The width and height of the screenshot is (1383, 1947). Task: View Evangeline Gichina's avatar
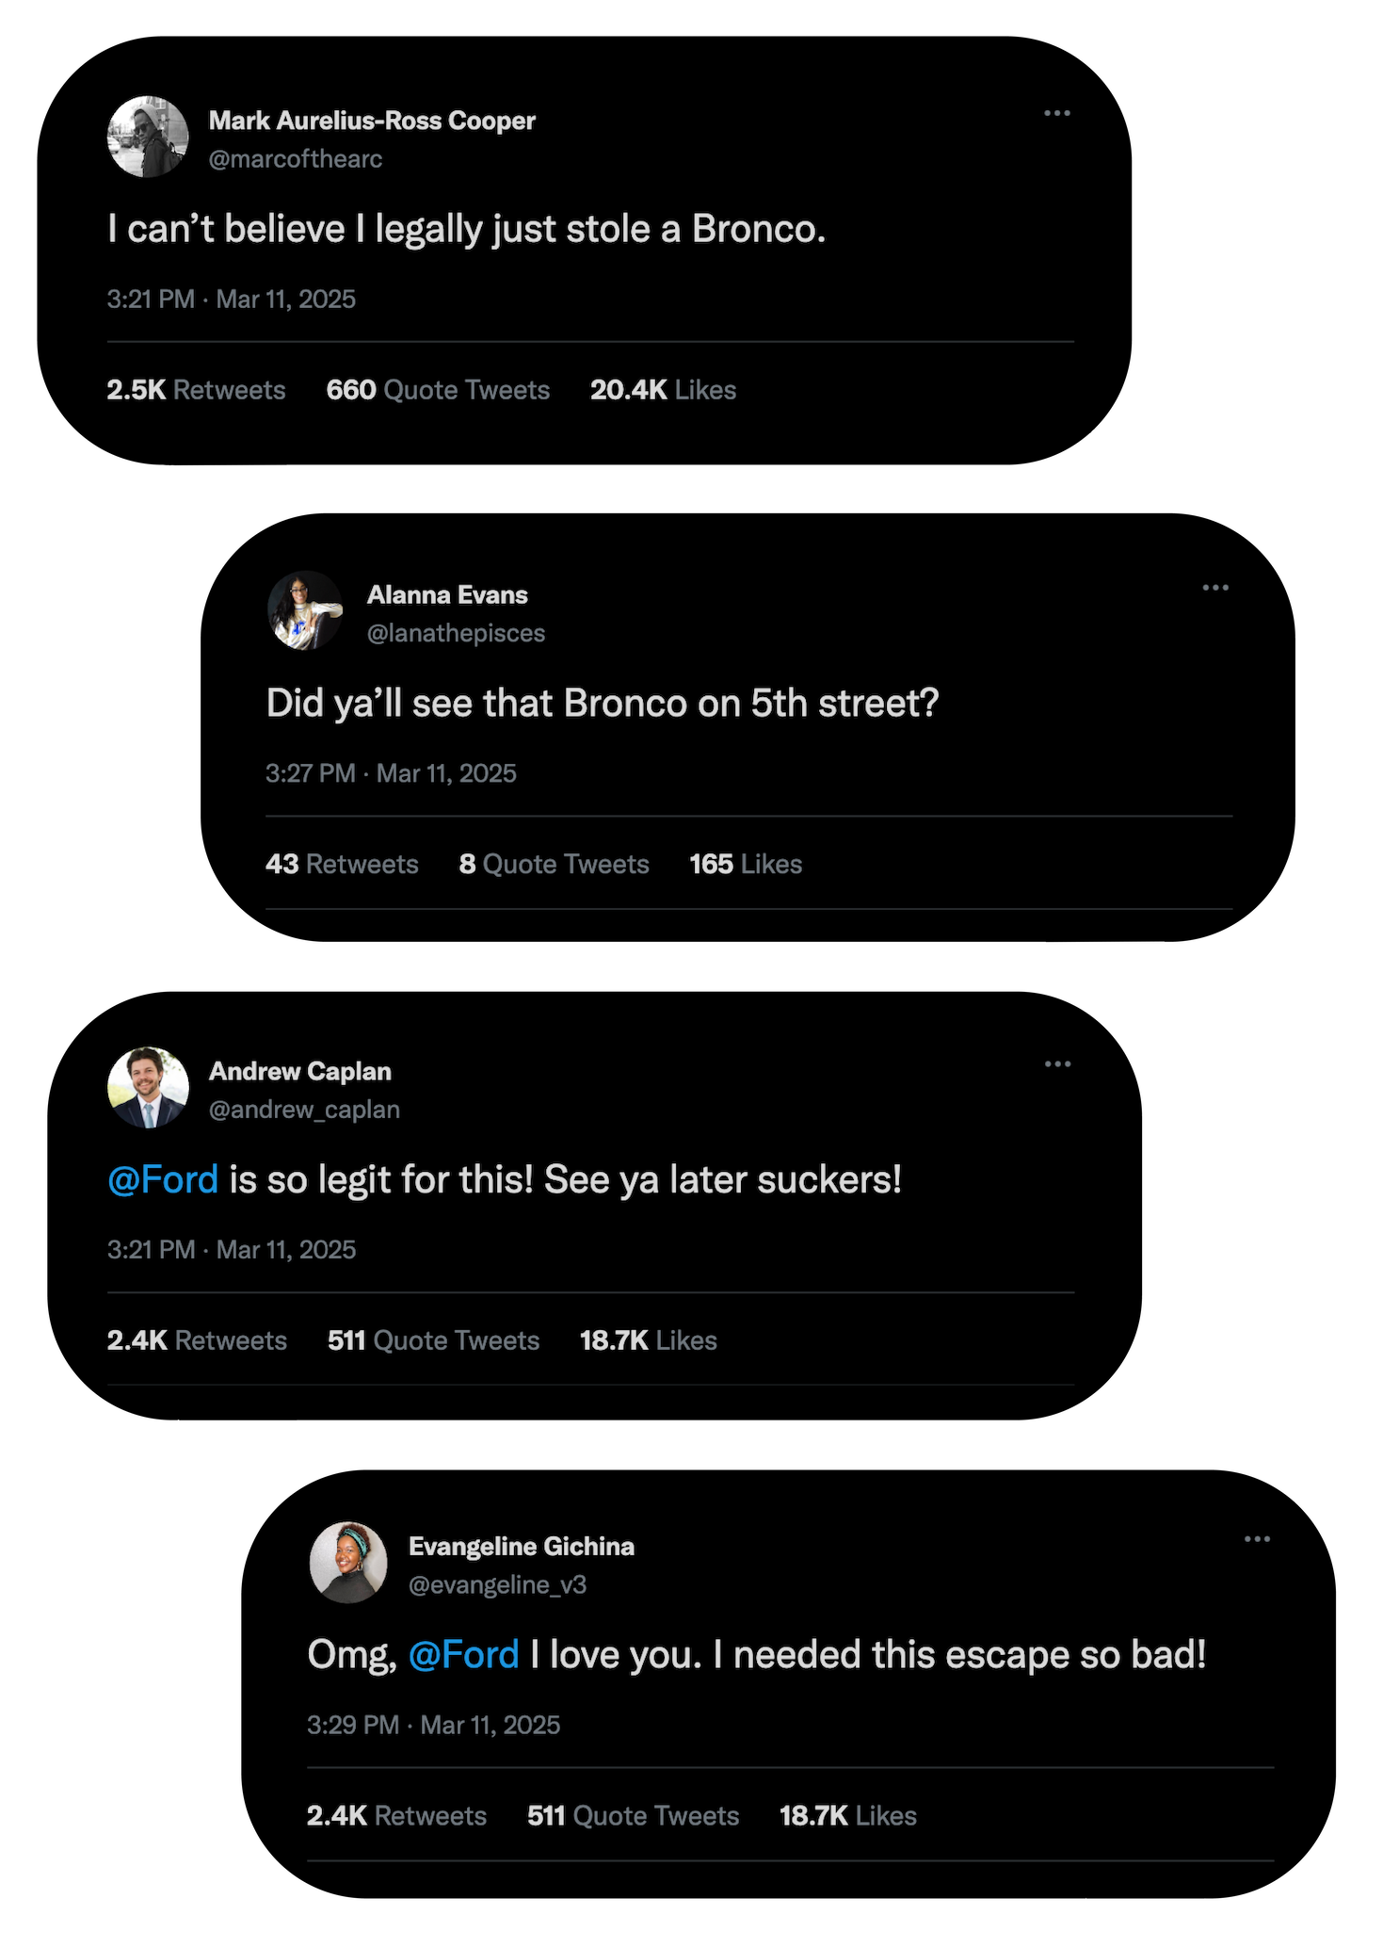[348, 1562]
